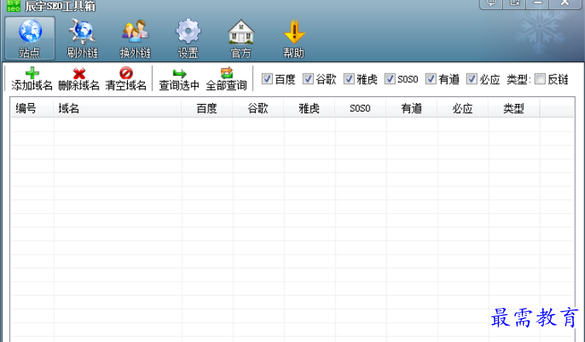The image size is (585, 342).
Task: Open 帮助 help with arrow icon
Action: click(294, 39)
